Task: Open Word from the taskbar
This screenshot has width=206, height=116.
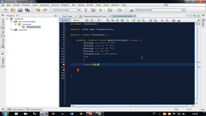Action: pyautogui.click(x=72, y=114)
